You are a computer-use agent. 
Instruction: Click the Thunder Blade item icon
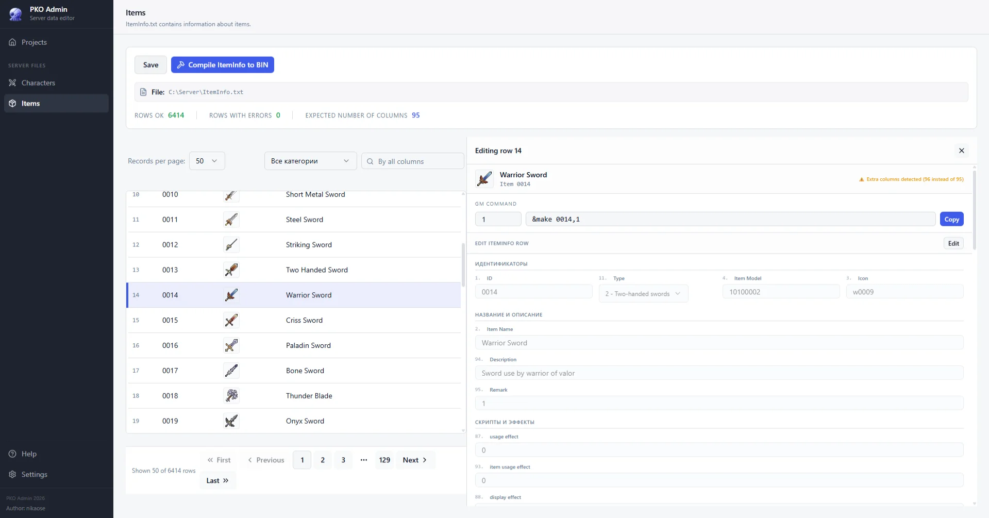pos(231,395)
